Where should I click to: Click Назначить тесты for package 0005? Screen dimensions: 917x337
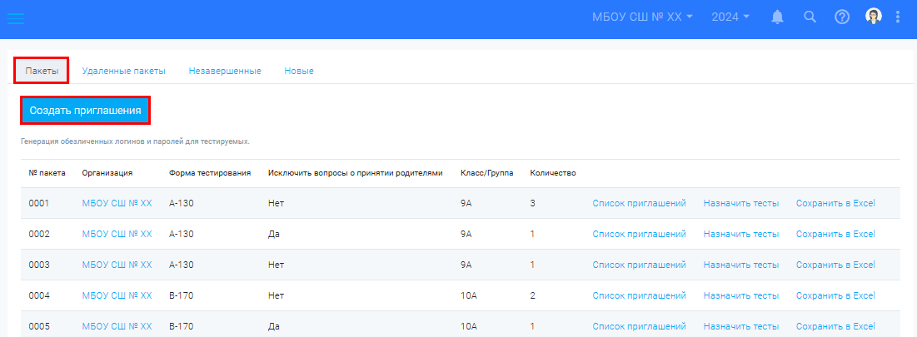741,326
